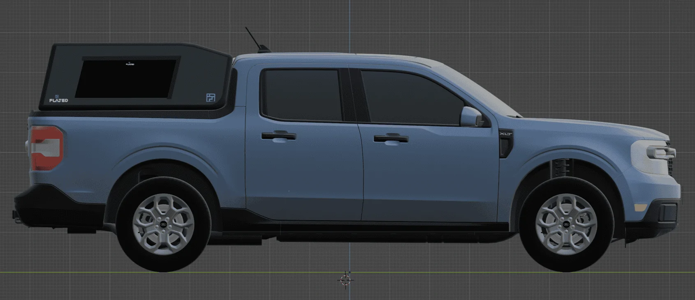Click the side mirror

click(472, 116)
